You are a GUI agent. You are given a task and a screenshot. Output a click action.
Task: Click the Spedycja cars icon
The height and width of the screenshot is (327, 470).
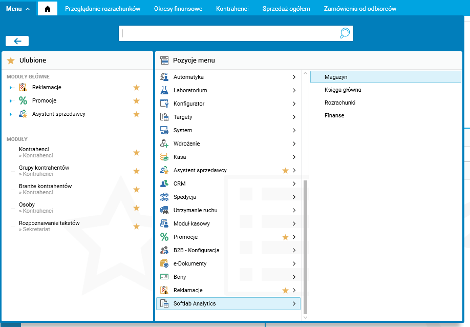pyautogui.click(x=164, y=197)
